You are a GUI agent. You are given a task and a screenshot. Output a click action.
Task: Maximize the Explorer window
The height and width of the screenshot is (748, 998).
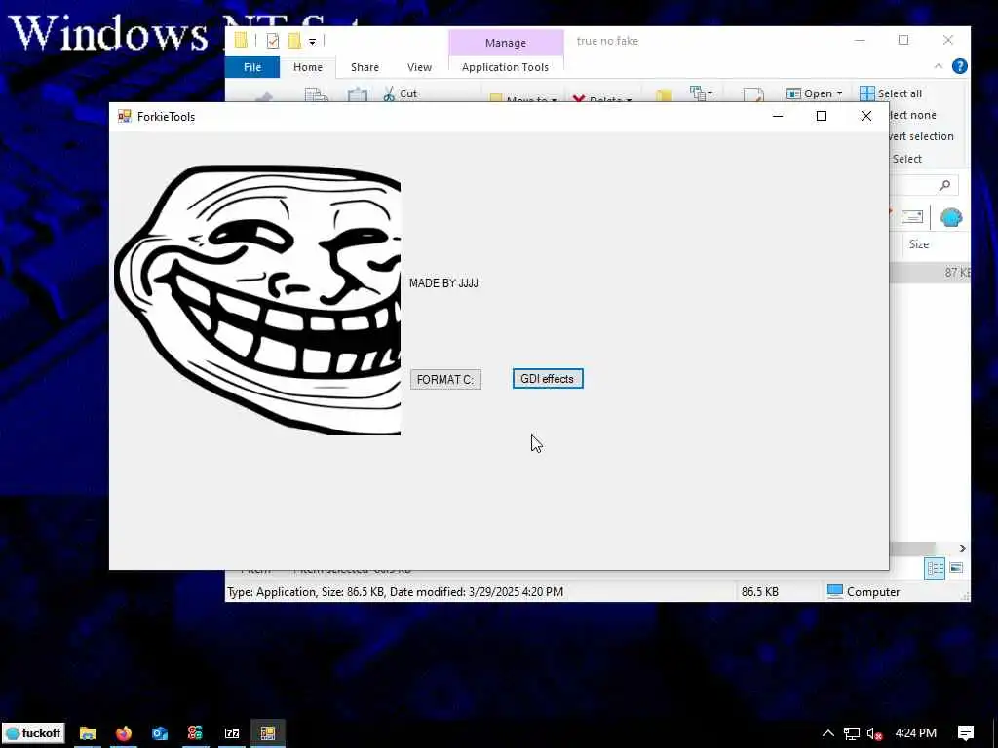(x=903, y=40)
